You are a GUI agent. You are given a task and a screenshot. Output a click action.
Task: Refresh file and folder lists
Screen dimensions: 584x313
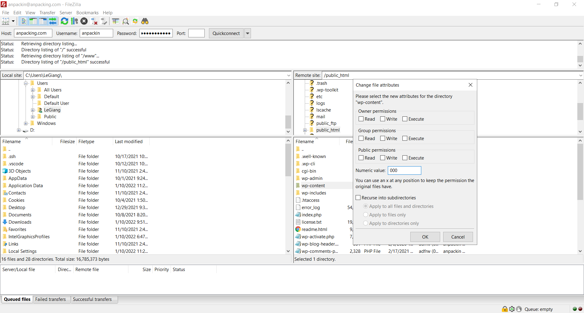click(64, 21)
